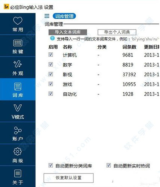This screenshot has width=160, height=187.
Task: Uncheck the 计算机 dictionary checkbox
Action: coord(50,55)
